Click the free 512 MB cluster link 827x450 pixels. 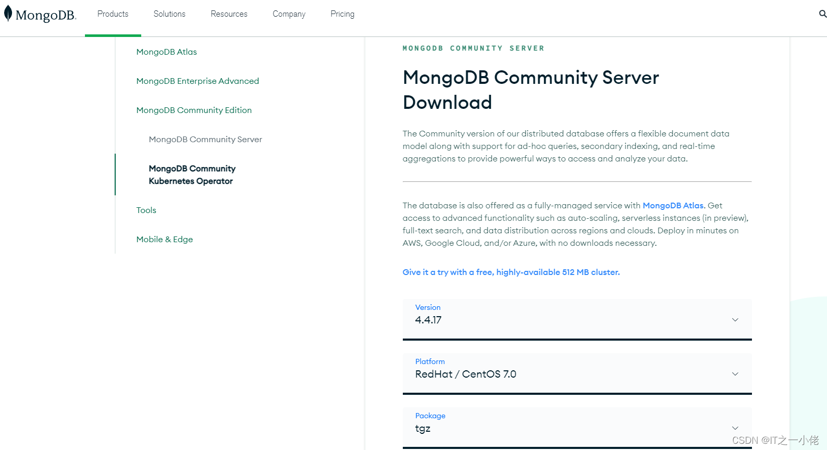click(x=511, y=272)
